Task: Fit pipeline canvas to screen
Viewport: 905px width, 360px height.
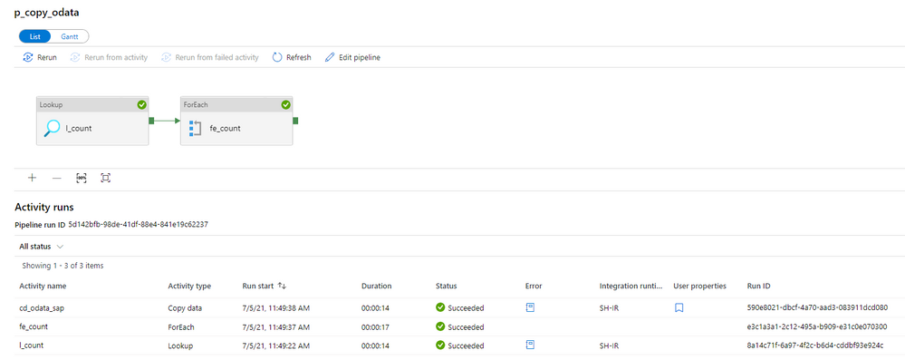Action: point(105,178)
